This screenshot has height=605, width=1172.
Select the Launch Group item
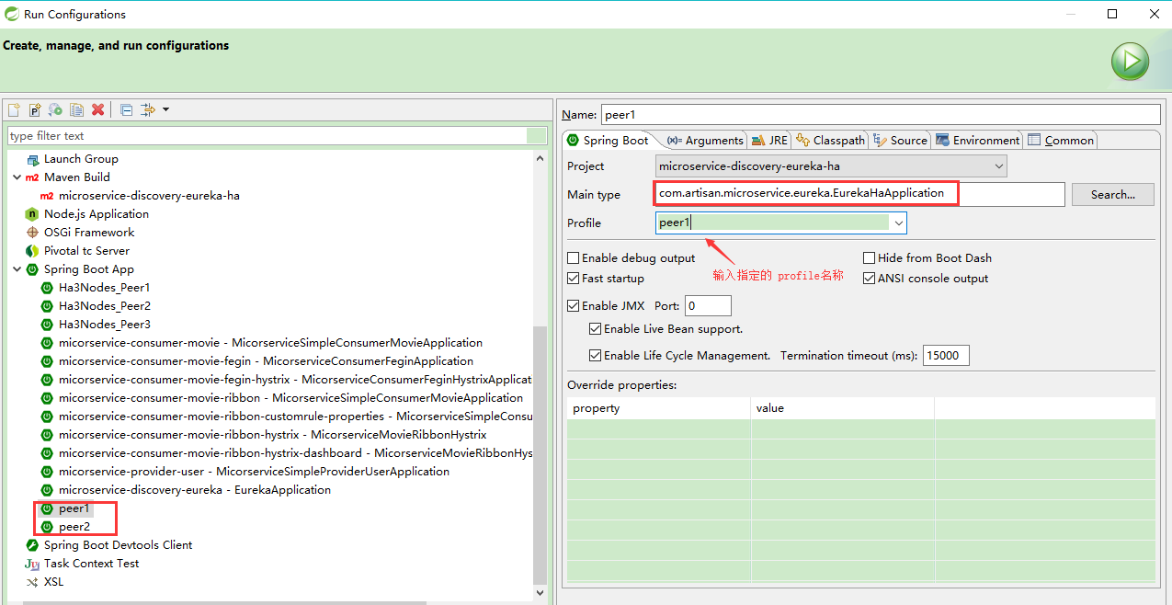pos(81,159)
